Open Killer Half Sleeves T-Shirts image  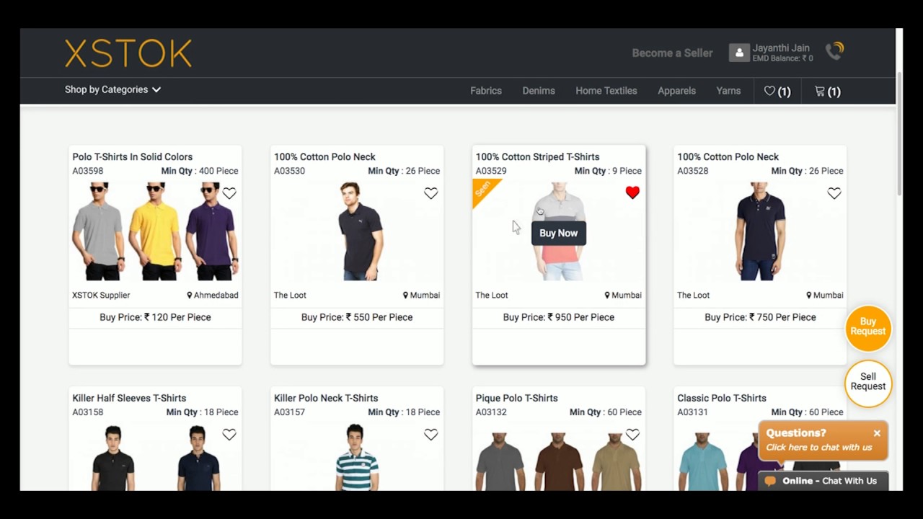tap(155, 458)
